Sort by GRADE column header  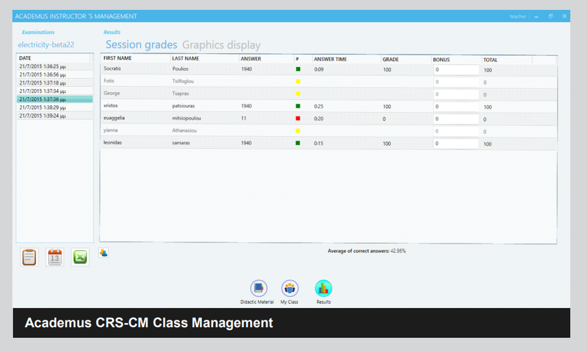pos(390,59)
